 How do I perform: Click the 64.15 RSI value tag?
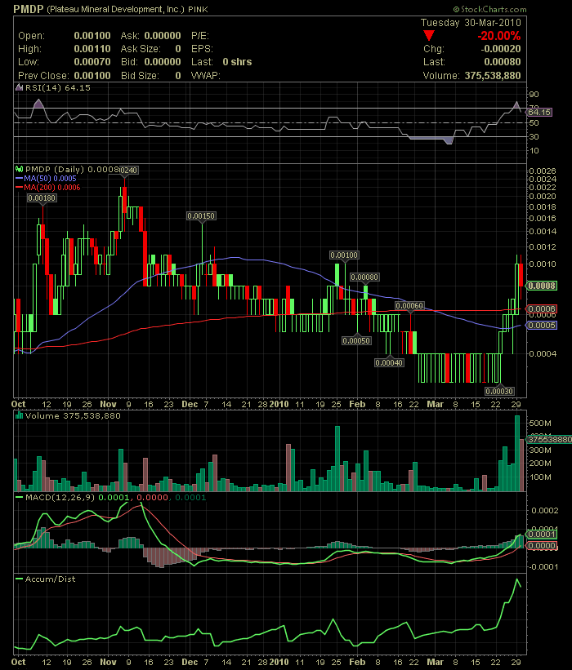(x=542, y=112)
